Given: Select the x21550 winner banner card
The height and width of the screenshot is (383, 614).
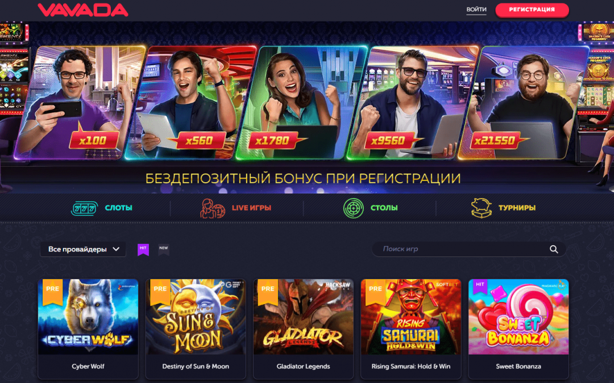Looking at the screenshot, I should click(x=524, y=102).
